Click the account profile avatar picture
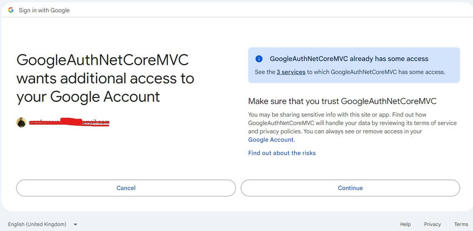Viewport: 473px width, 231px height. 21,122
